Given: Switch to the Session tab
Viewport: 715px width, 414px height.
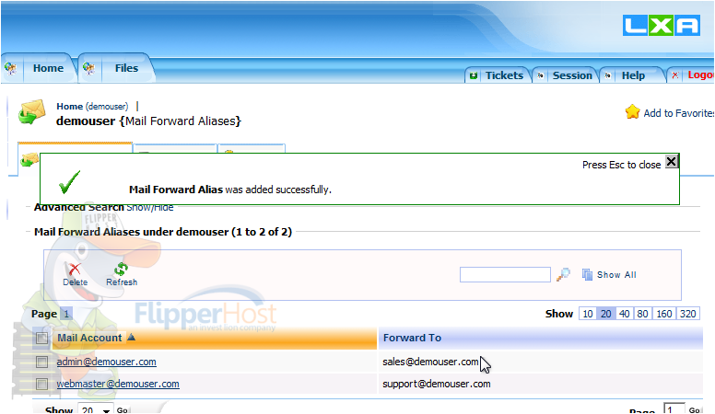Looking at the screenshot, I should (572, 75).
